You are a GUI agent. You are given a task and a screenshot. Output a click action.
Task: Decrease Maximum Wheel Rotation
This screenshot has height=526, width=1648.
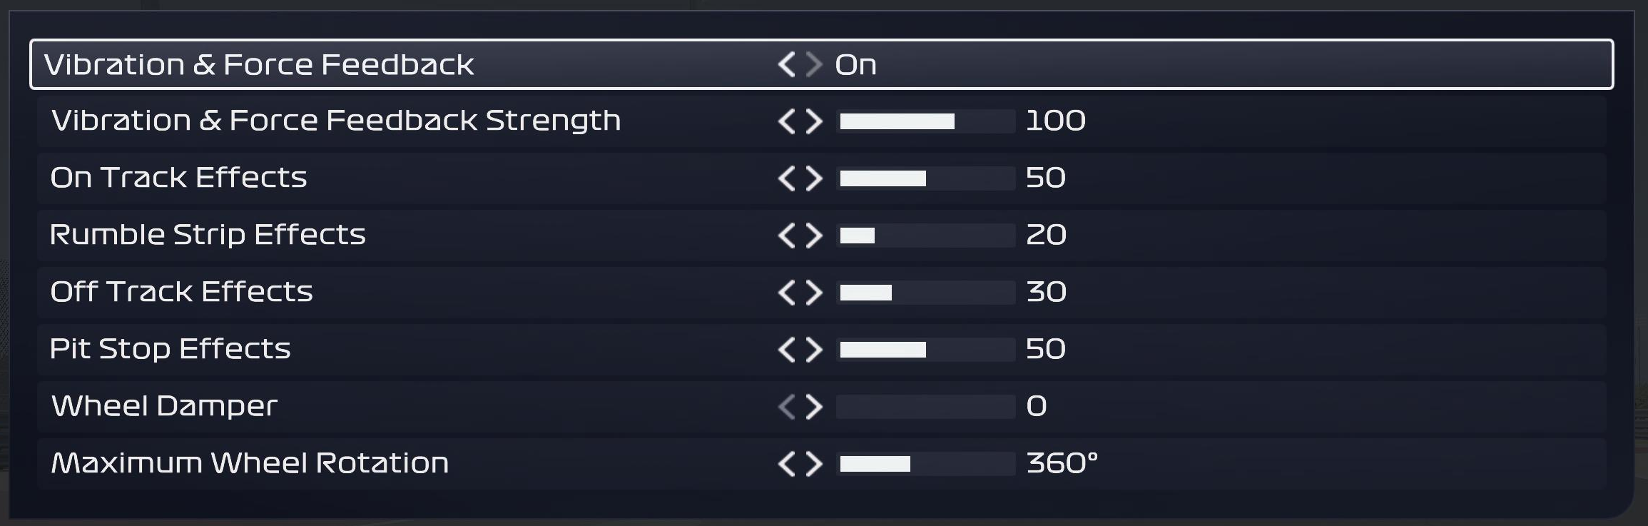787,464
